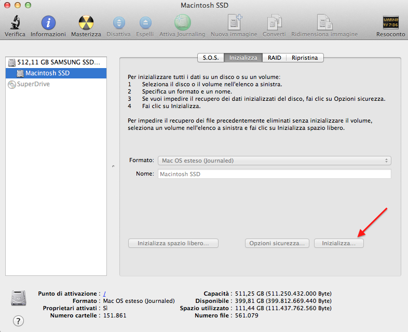Click capacity value 511,25 GB
408x332 pixels.
pos(283,294)
